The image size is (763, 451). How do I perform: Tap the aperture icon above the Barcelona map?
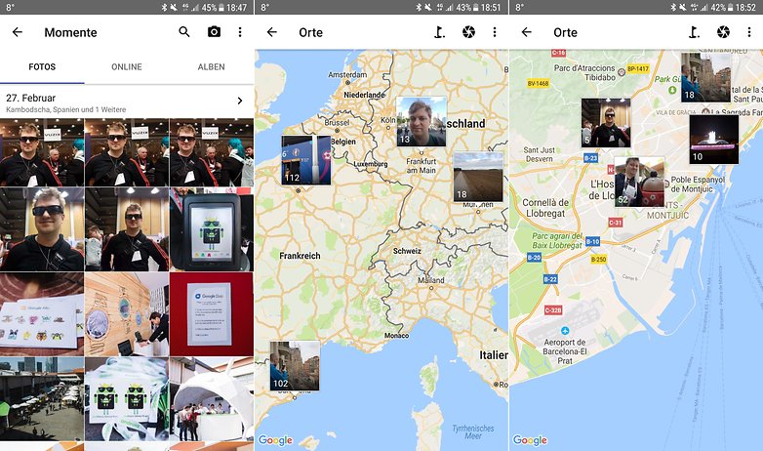(723, 32)
